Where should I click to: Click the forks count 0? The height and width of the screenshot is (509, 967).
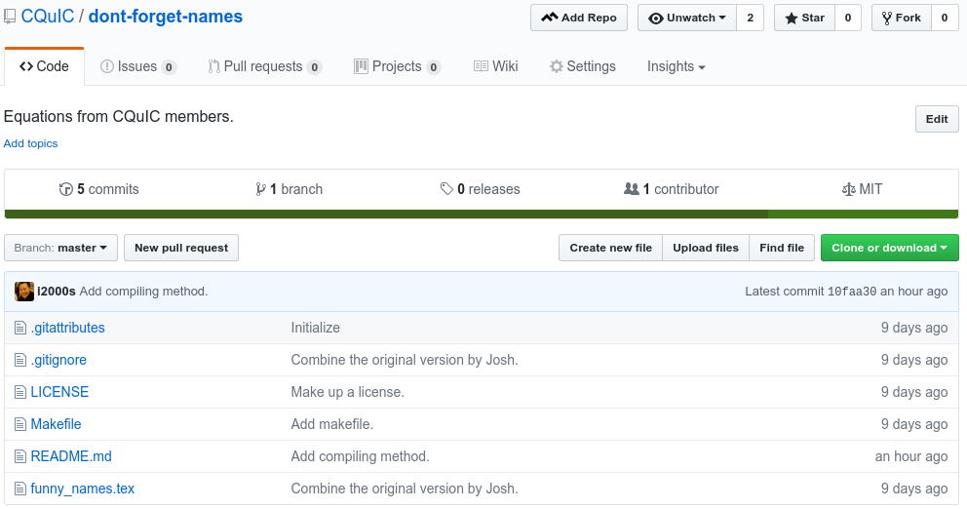click(945, 18)
